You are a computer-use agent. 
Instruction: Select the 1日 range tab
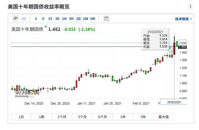click(21, 117)
